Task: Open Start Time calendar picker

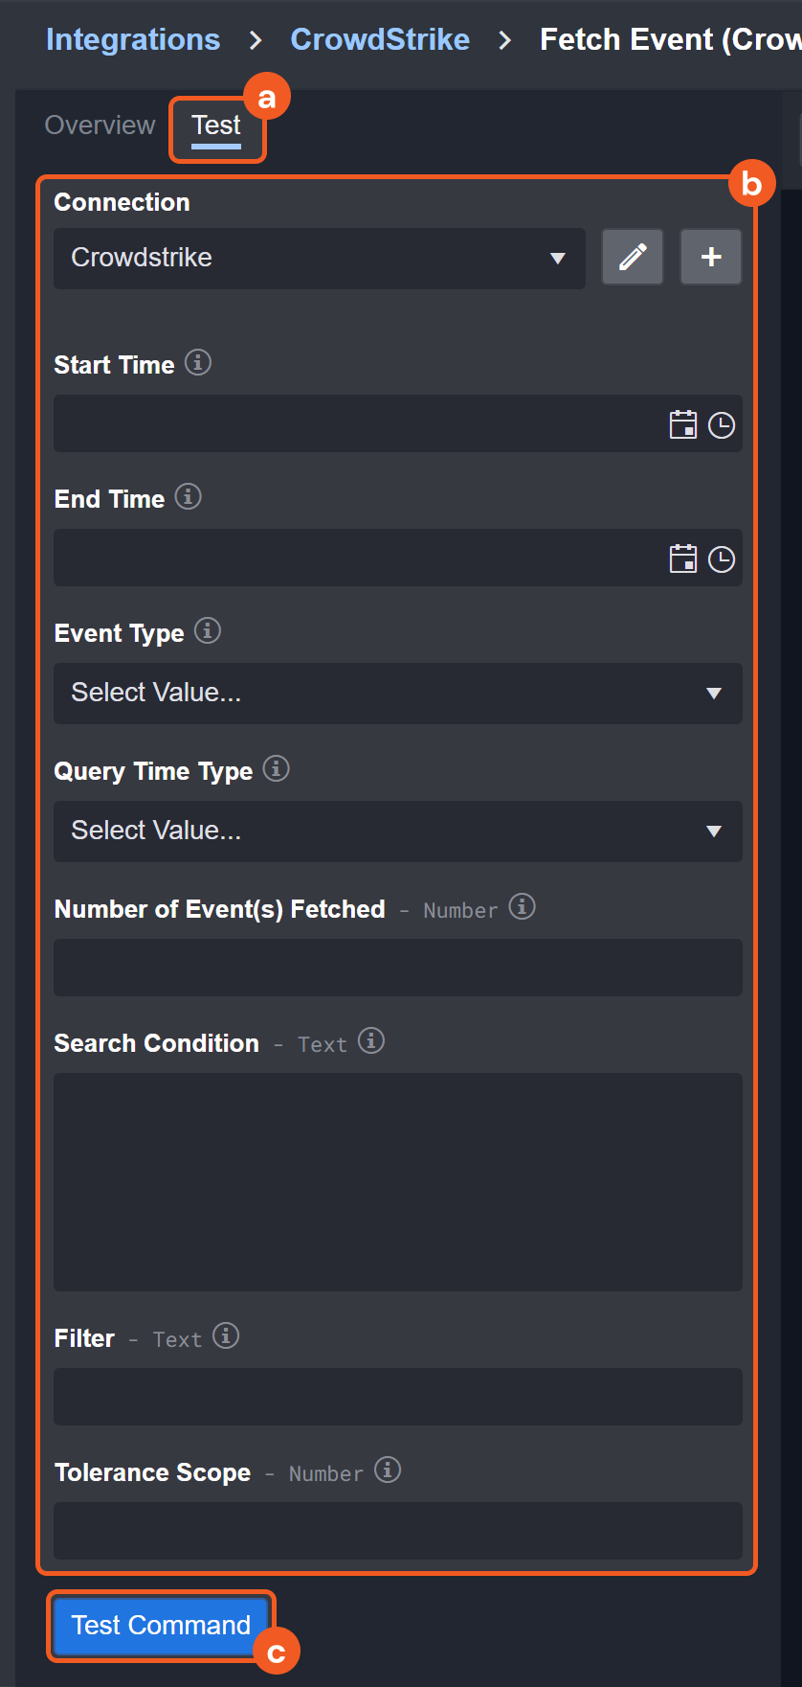Action: 682,424
